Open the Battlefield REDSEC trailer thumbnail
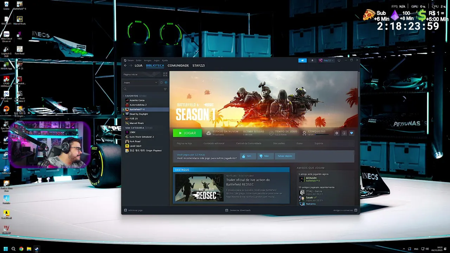The image size is (450, 253). click(x=199, y=188)
